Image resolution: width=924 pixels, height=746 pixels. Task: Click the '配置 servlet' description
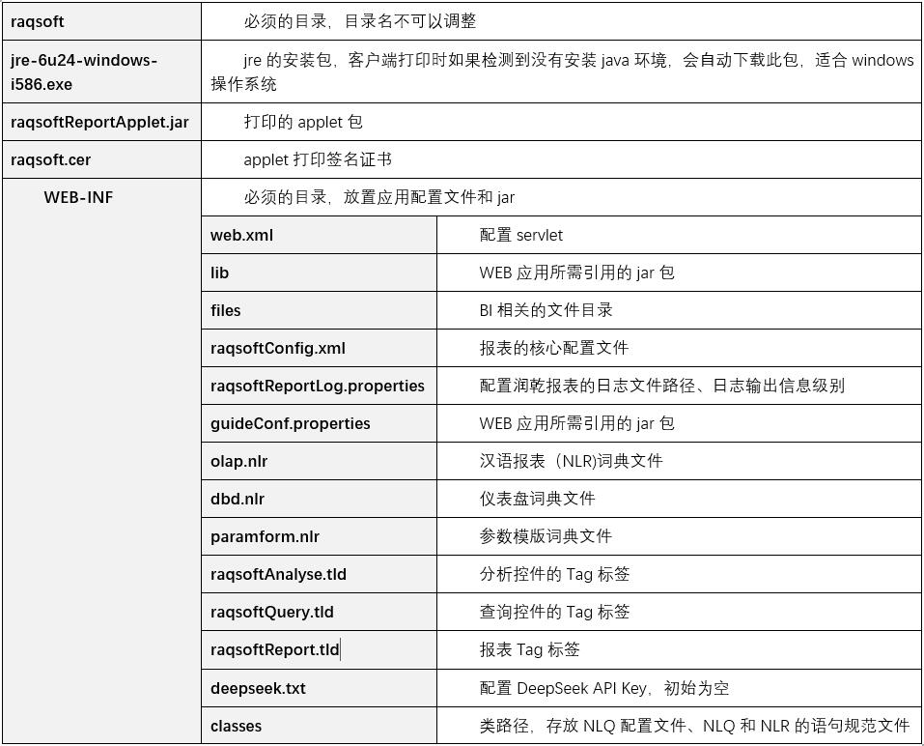pos(521,236)
